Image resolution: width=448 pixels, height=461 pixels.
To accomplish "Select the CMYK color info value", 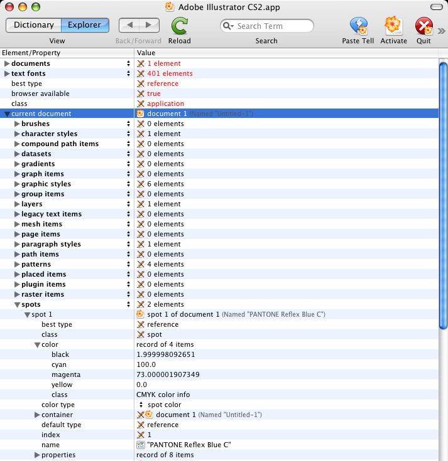I will [x=163, y=395].
